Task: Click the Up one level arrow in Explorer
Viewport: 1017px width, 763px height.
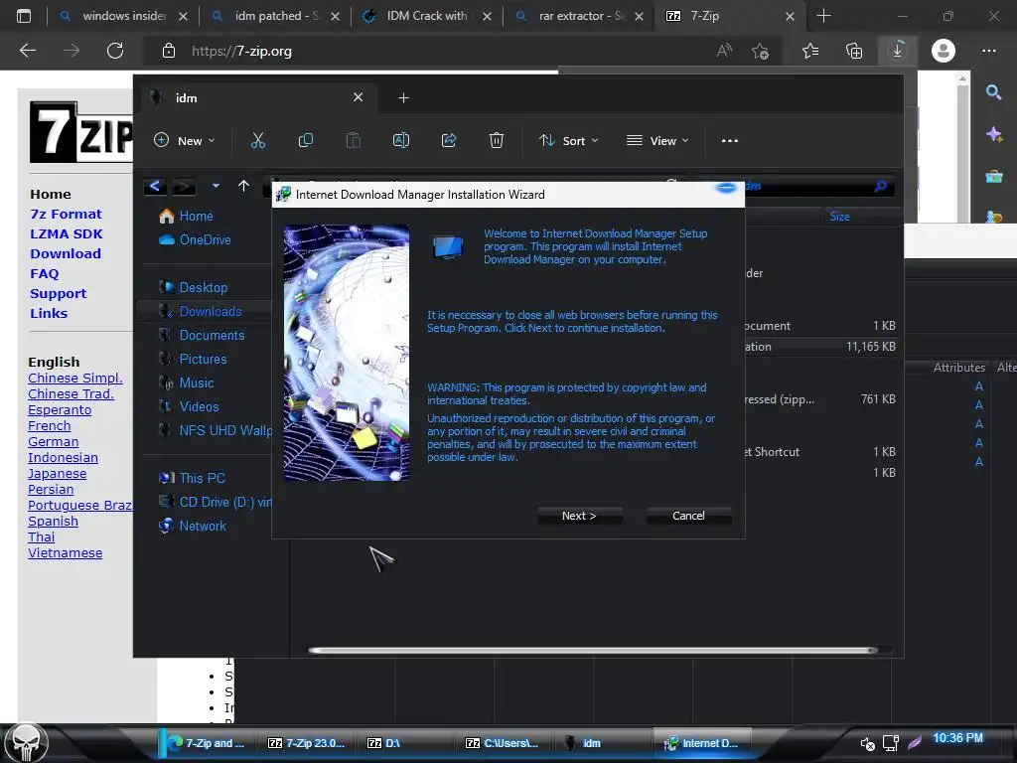Action: click(x=244, y=186)
